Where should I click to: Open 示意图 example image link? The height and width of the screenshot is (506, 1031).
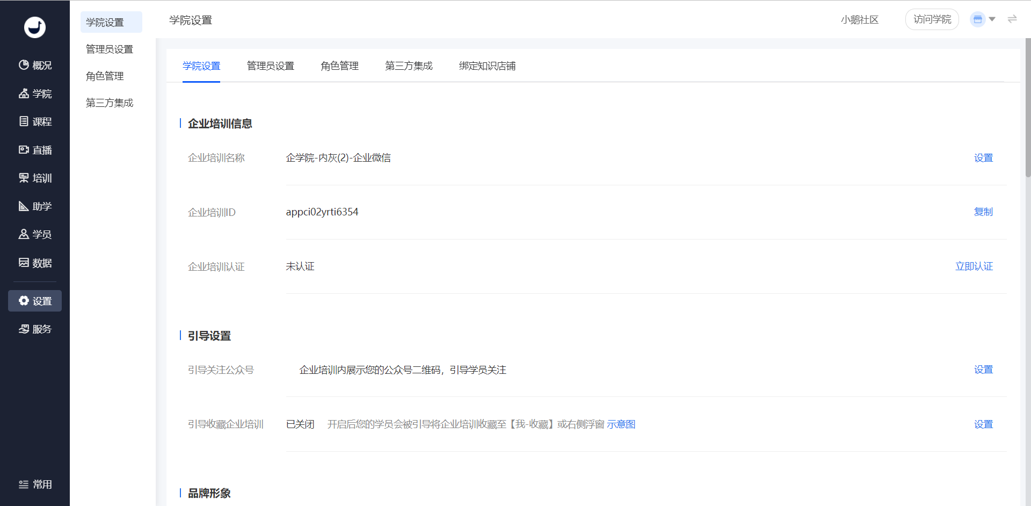click(x=621, y=424)
